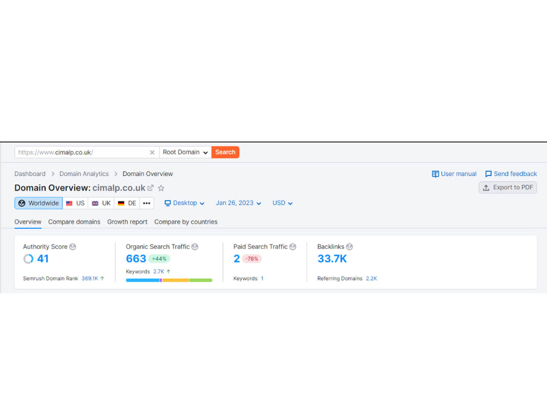The height and width of the screenshot is (410, 547).
Task: Open more countries ellipsis menu
Action: coord(147,203)
